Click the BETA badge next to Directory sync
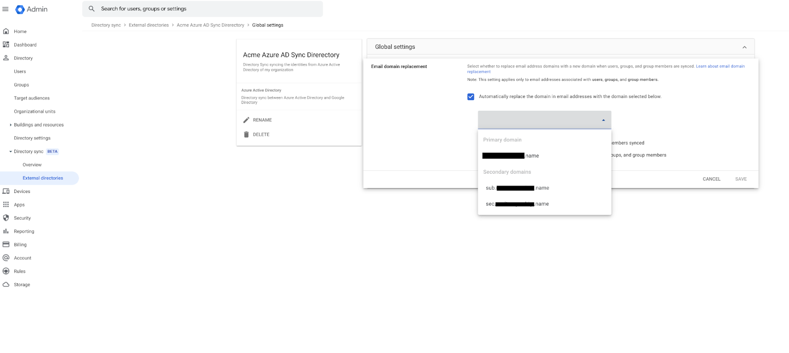 click(x=53, y=152)
